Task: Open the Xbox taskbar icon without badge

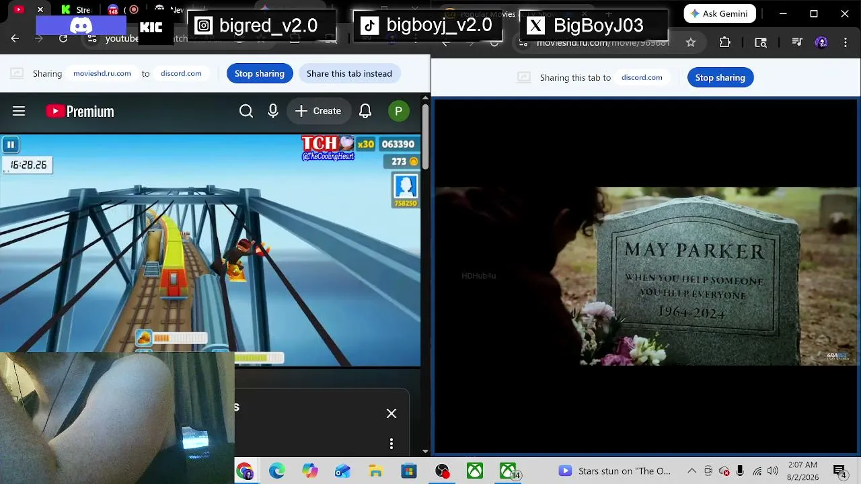Action: click(x=475, y=471)
